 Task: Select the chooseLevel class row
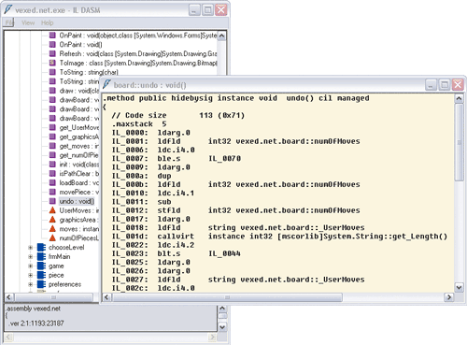click(x=66, y=248)
